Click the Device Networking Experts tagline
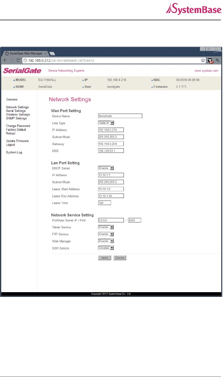Viewport: 223px width, 377px height. 66,71
